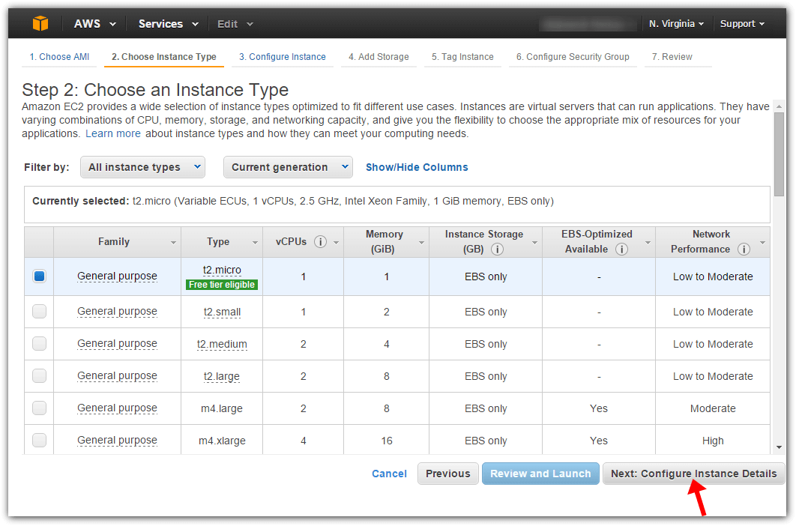Click the scrollbar down arrow
The image size is (796, 526).
pos(779,447)
